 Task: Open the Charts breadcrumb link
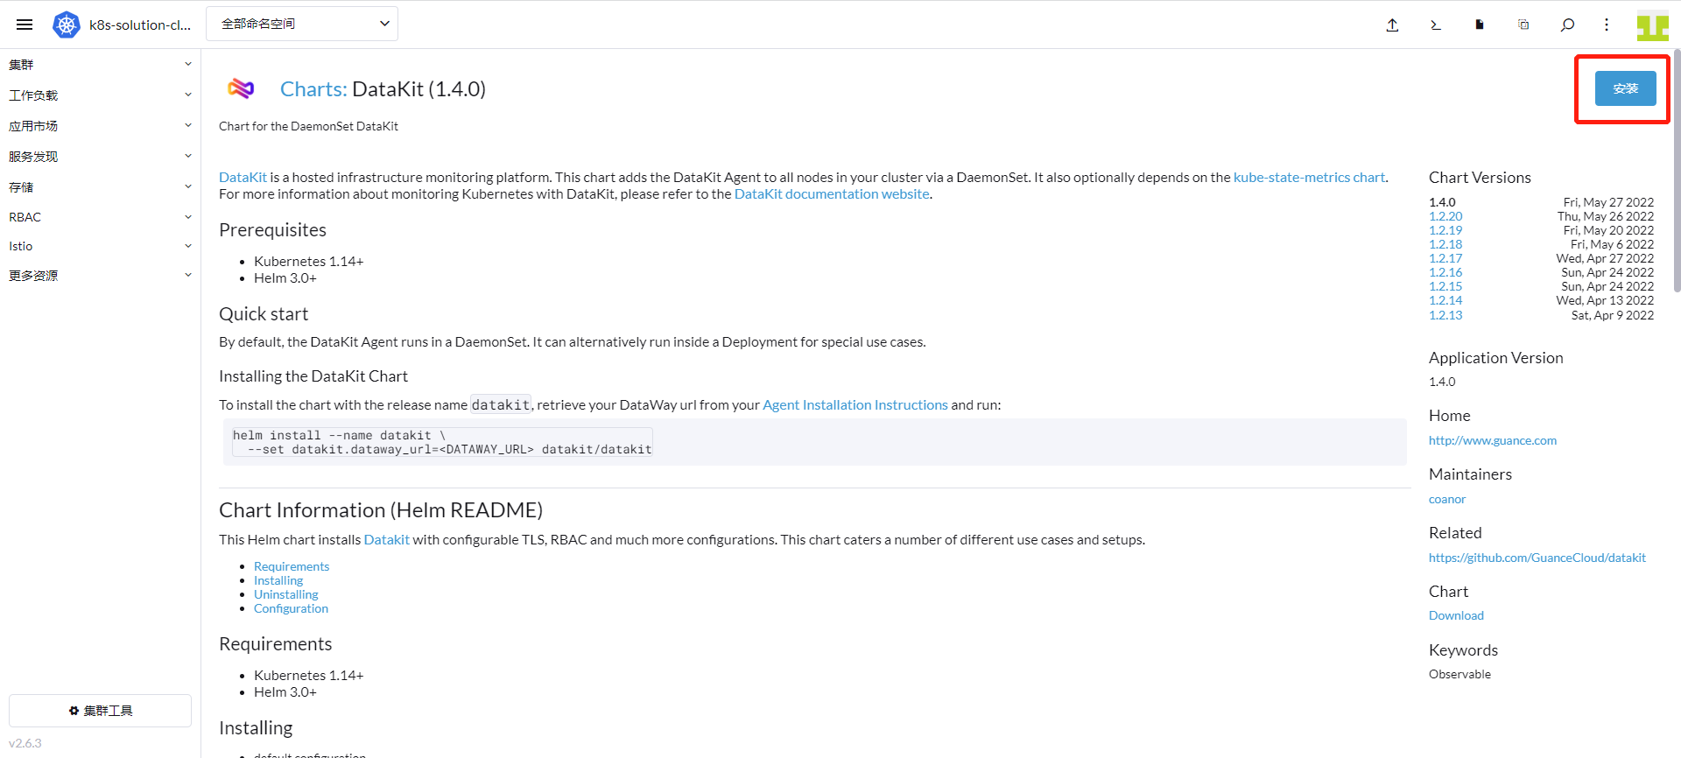(313, 89)
